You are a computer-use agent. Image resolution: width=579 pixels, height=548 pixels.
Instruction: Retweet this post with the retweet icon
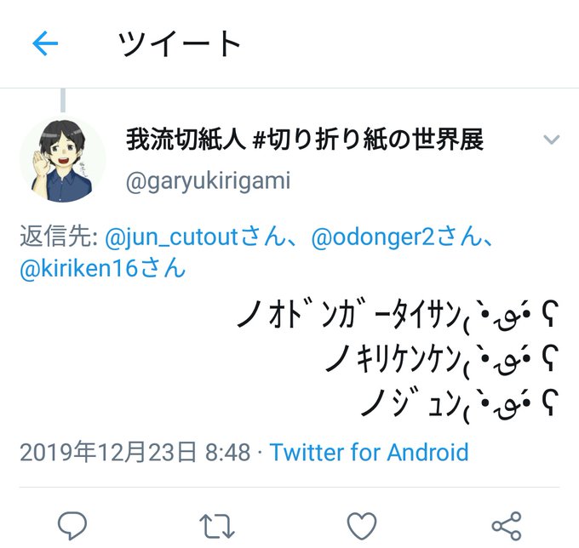[217, 526]
